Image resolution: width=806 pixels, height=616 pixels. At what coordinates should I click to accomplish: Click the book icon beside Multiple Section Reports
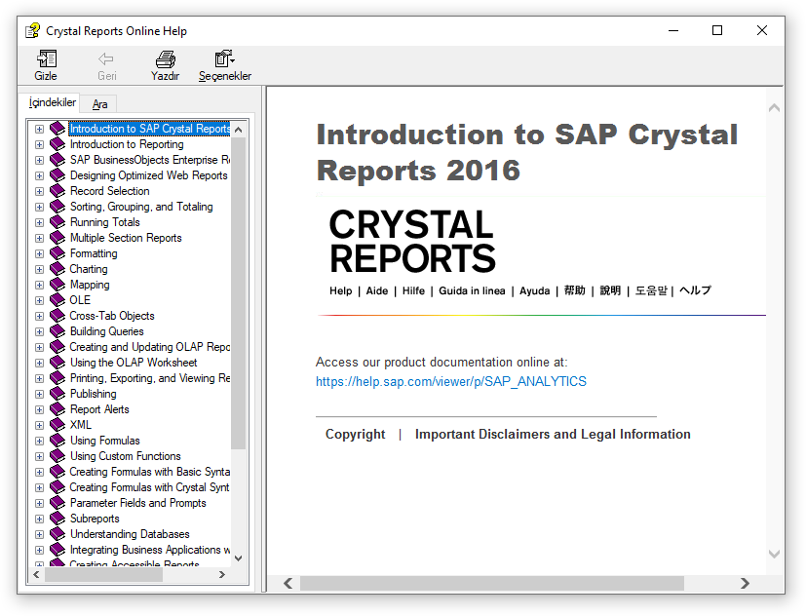[58, 238]
